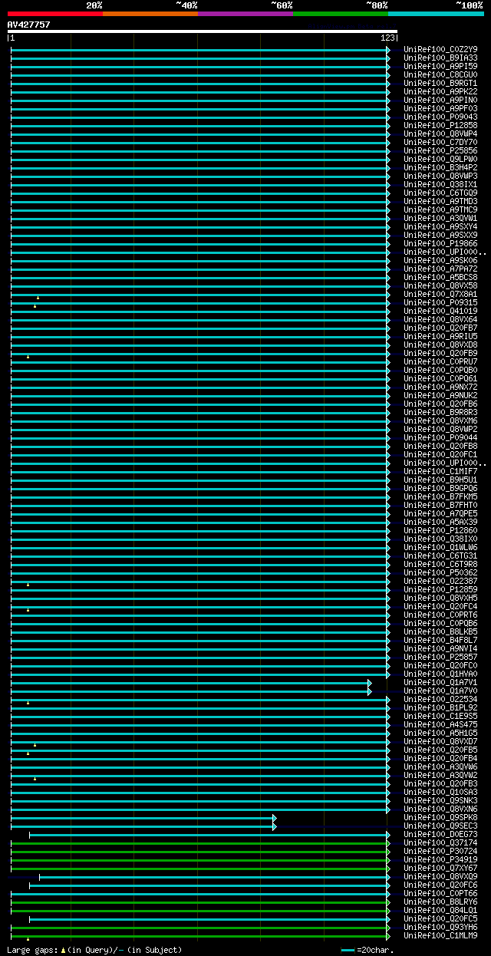Viewport: 491px width, 956px height.
Task: Click label UniRef100_B1PL92
Action: click(440, 707)
